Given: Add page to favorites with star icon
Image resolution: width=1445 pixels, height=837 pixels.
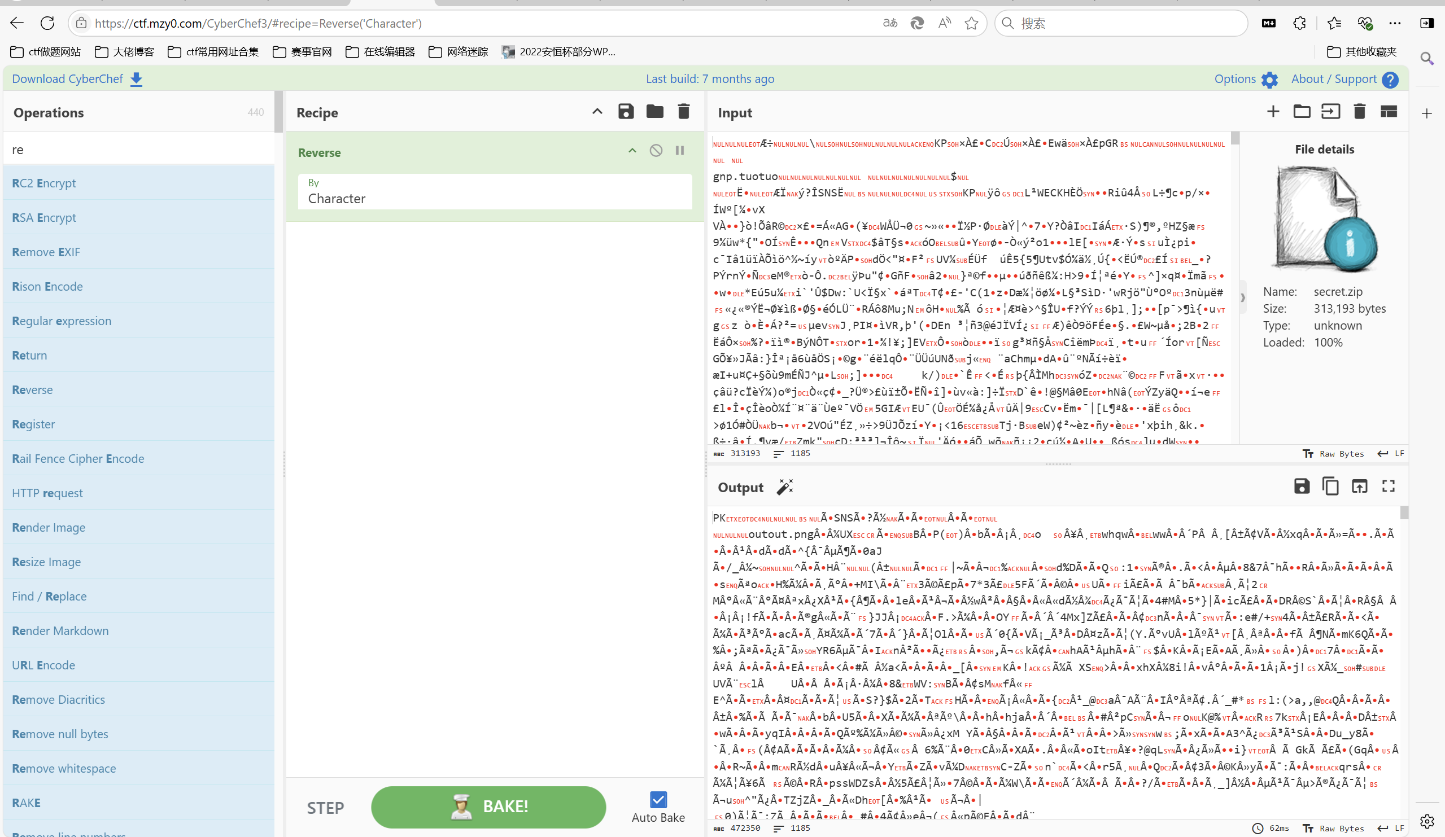Looking at the screenshot, I should coord(971,23).
